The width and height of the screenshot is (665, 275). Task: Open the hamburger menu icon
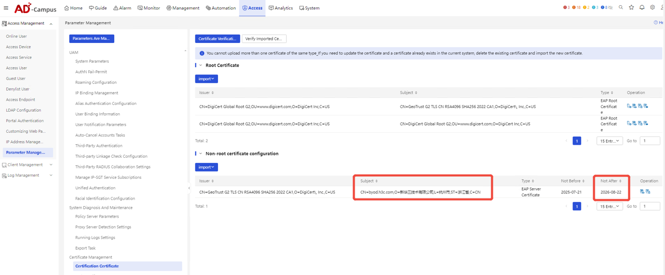pyautogui.click(x=6, y=8)
